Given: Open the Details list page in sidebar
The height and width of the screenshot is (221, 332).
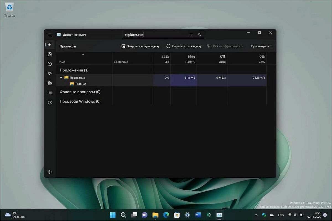Looking at the screenshot, I should point(50,93).
